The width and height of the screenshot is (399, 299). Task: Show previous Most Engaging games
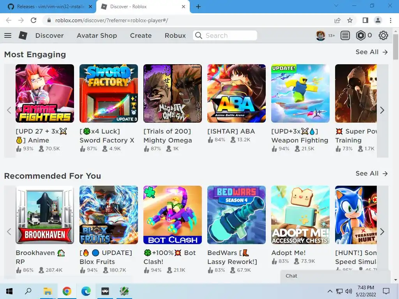pos(9,110)
